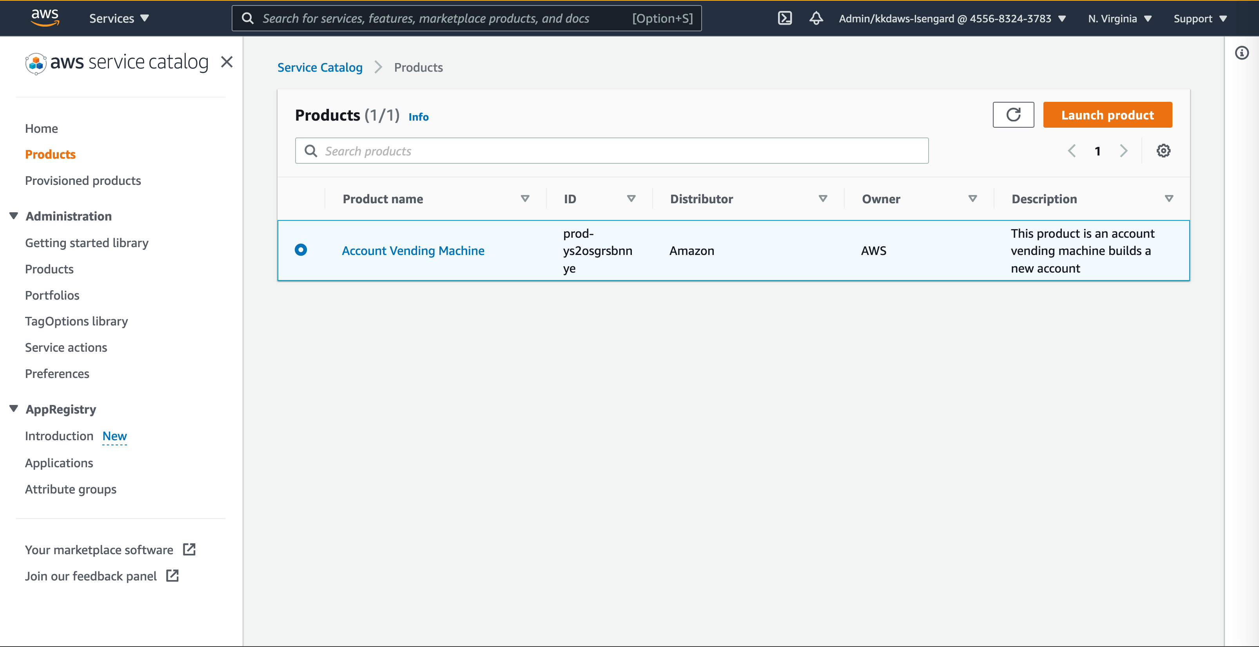The width and height of the screenshot is (1259, 647).
Task: Open the Services menu
Action: (x=118, y=18)
